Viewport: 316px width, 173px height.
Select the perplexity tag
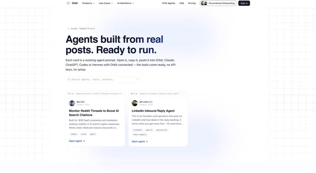click(x=162, y=130)
